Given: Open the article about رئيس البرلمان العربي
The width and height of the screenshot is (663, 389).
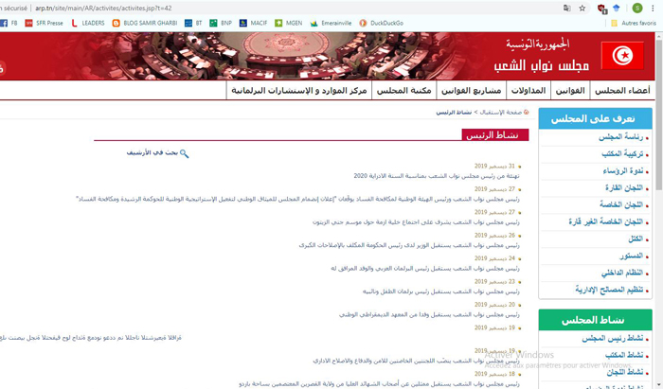Looking at the screenshot, I should point(425,269).
